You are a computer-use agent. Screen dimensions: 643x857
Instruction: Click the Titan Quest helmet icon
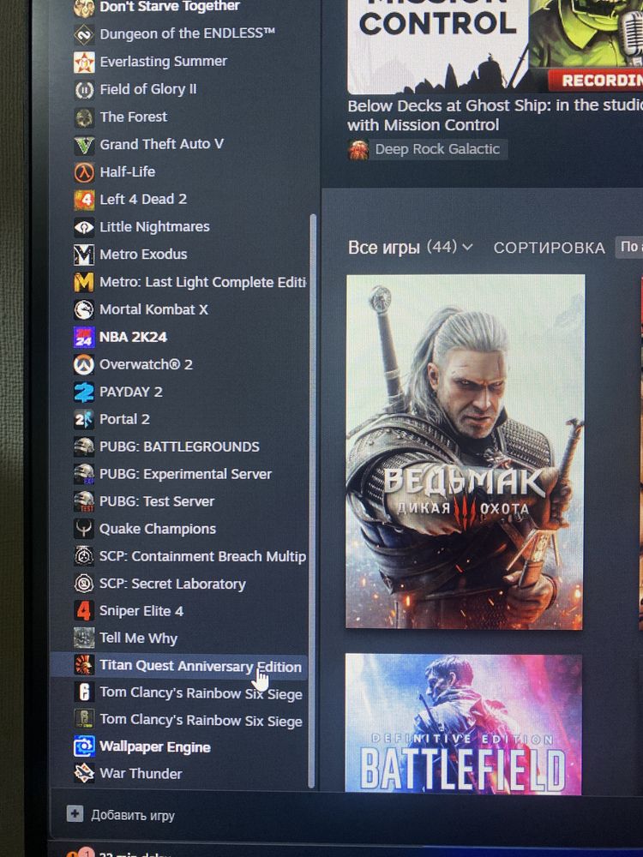tap(84, 665)
